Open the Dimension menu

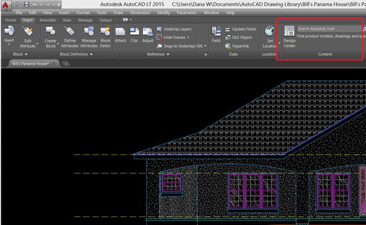coord(140,13)
